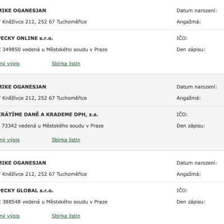The width and height of the screenshot is (224, 224).
Task: Click MIKE OGANESJAN name in the gray entry
Action: click(23, 87)
